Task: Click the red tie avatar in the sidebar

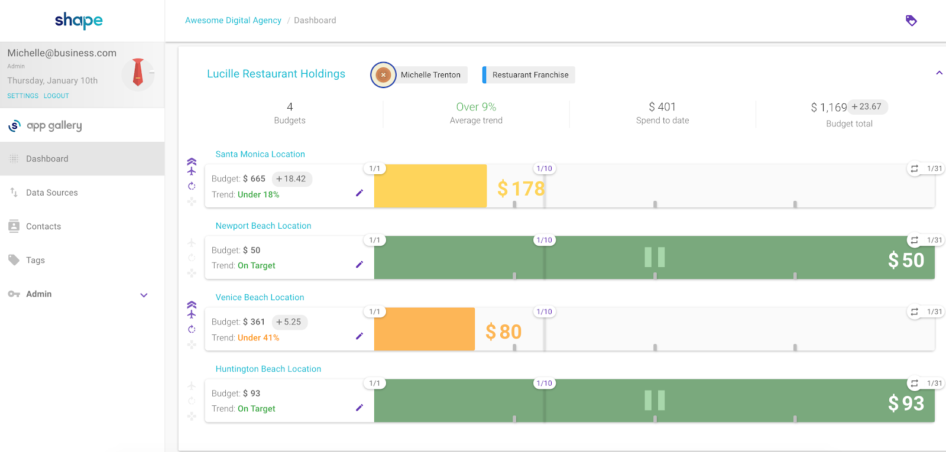Action: tap(138, 73)
